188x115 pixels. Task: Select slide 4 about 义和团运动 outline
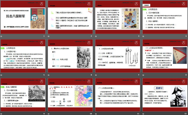(x=165, y=17)
